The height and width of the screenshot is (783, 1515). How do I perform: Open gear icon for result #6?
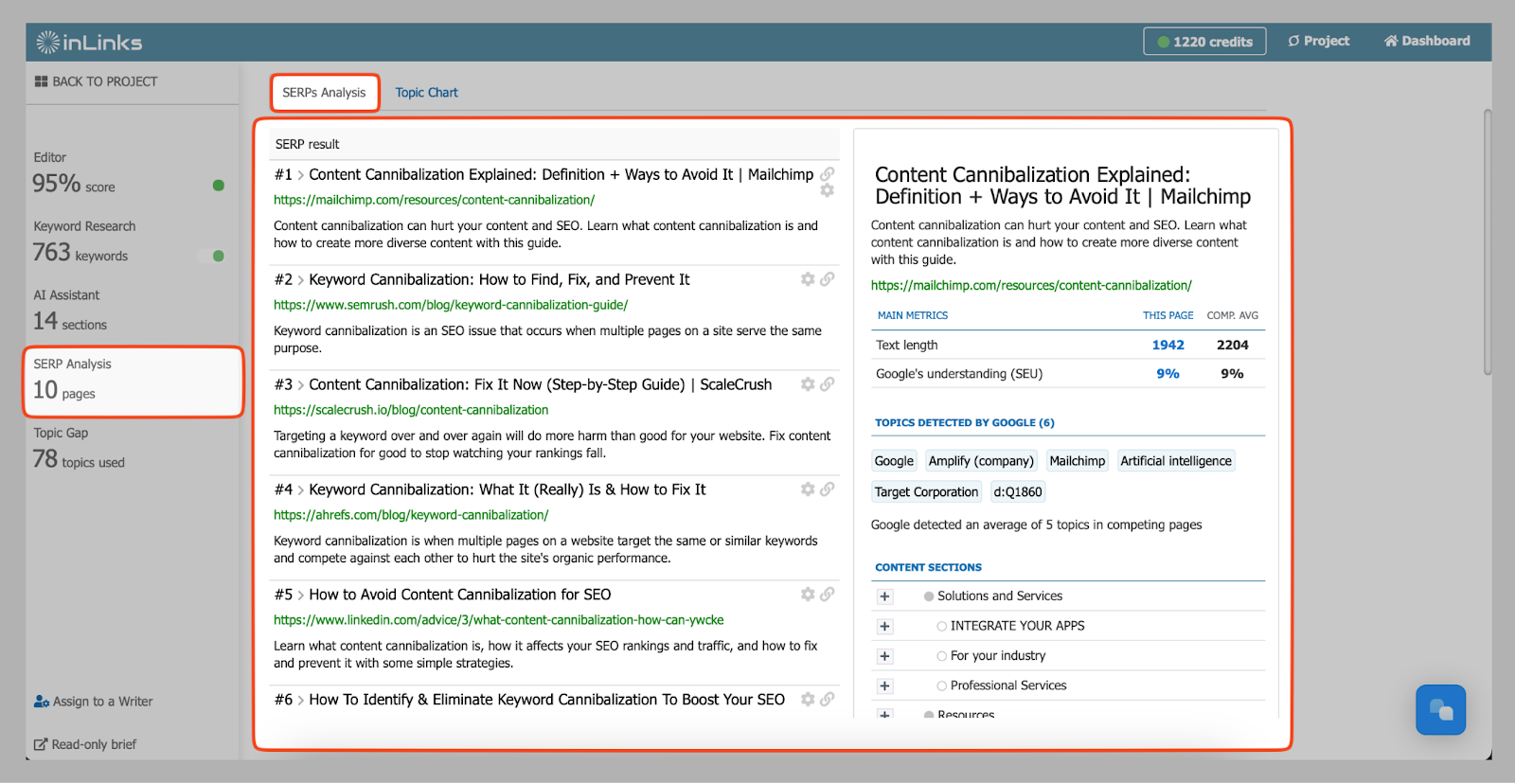[x=808, y=700]
